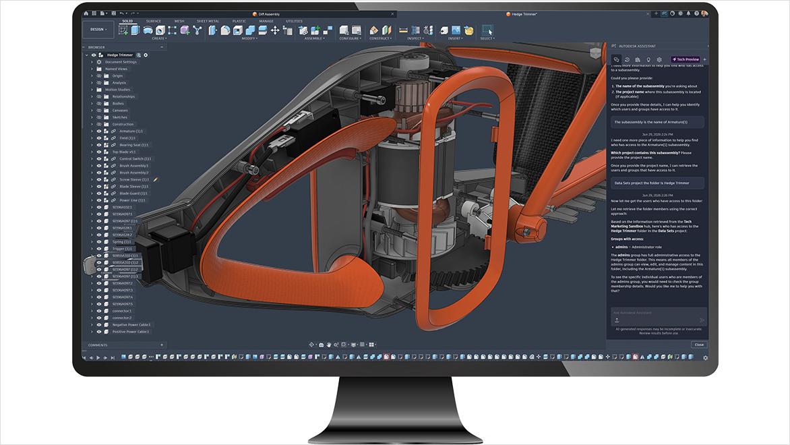Select the Press Pull tool
This screenshot has width=790, height=445.
(213, 30)
